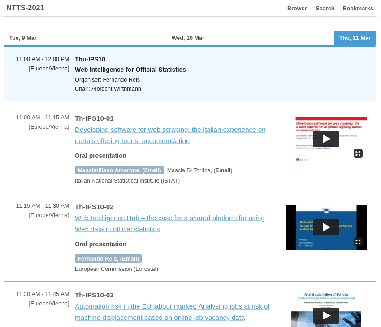Click 'Organiser: Fernando Reis' text
This screenshot has width=381, height=327.
[107, 80]
